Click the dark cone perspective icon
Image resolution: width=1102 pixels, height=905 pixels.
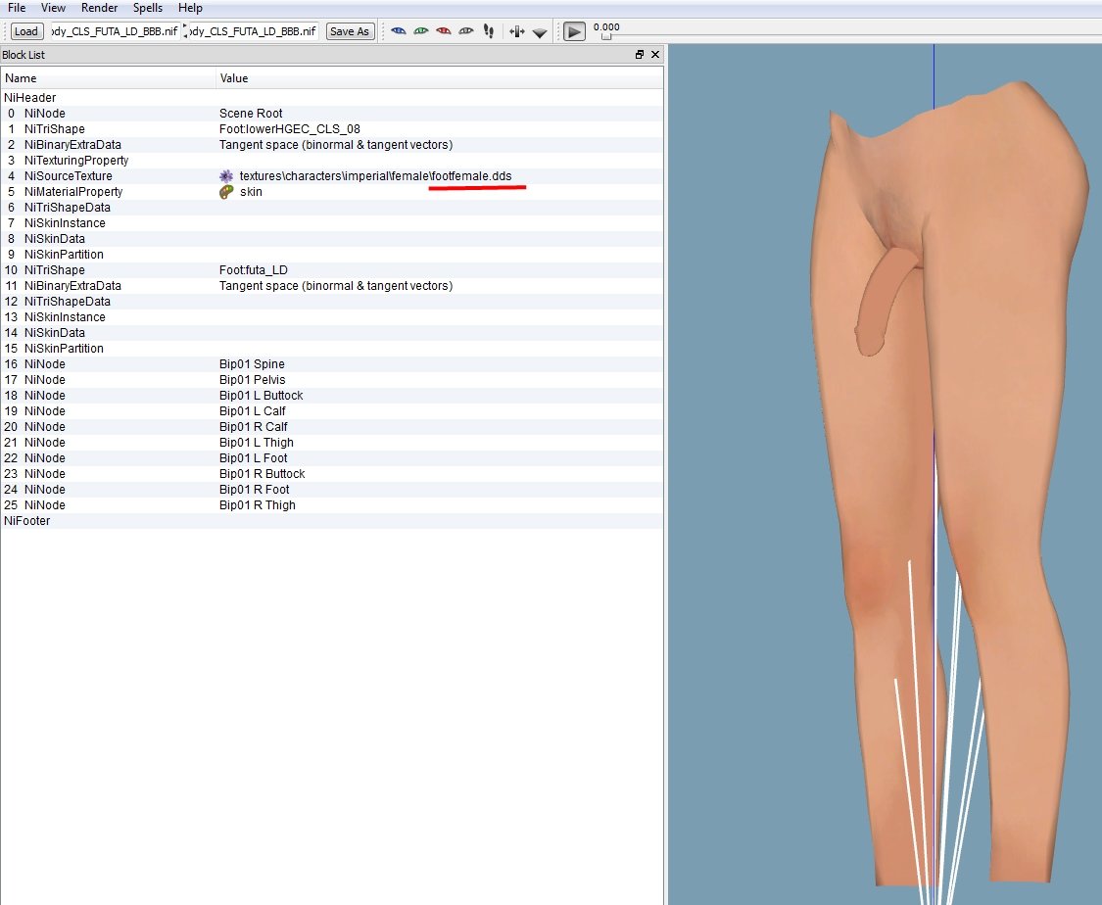pyautogui.click(x=540, y=33)
